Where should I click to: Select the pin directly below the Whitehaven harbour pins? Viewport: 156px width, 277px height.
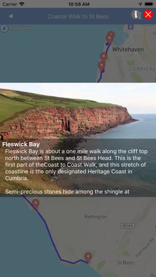click(x=104, y=57)
